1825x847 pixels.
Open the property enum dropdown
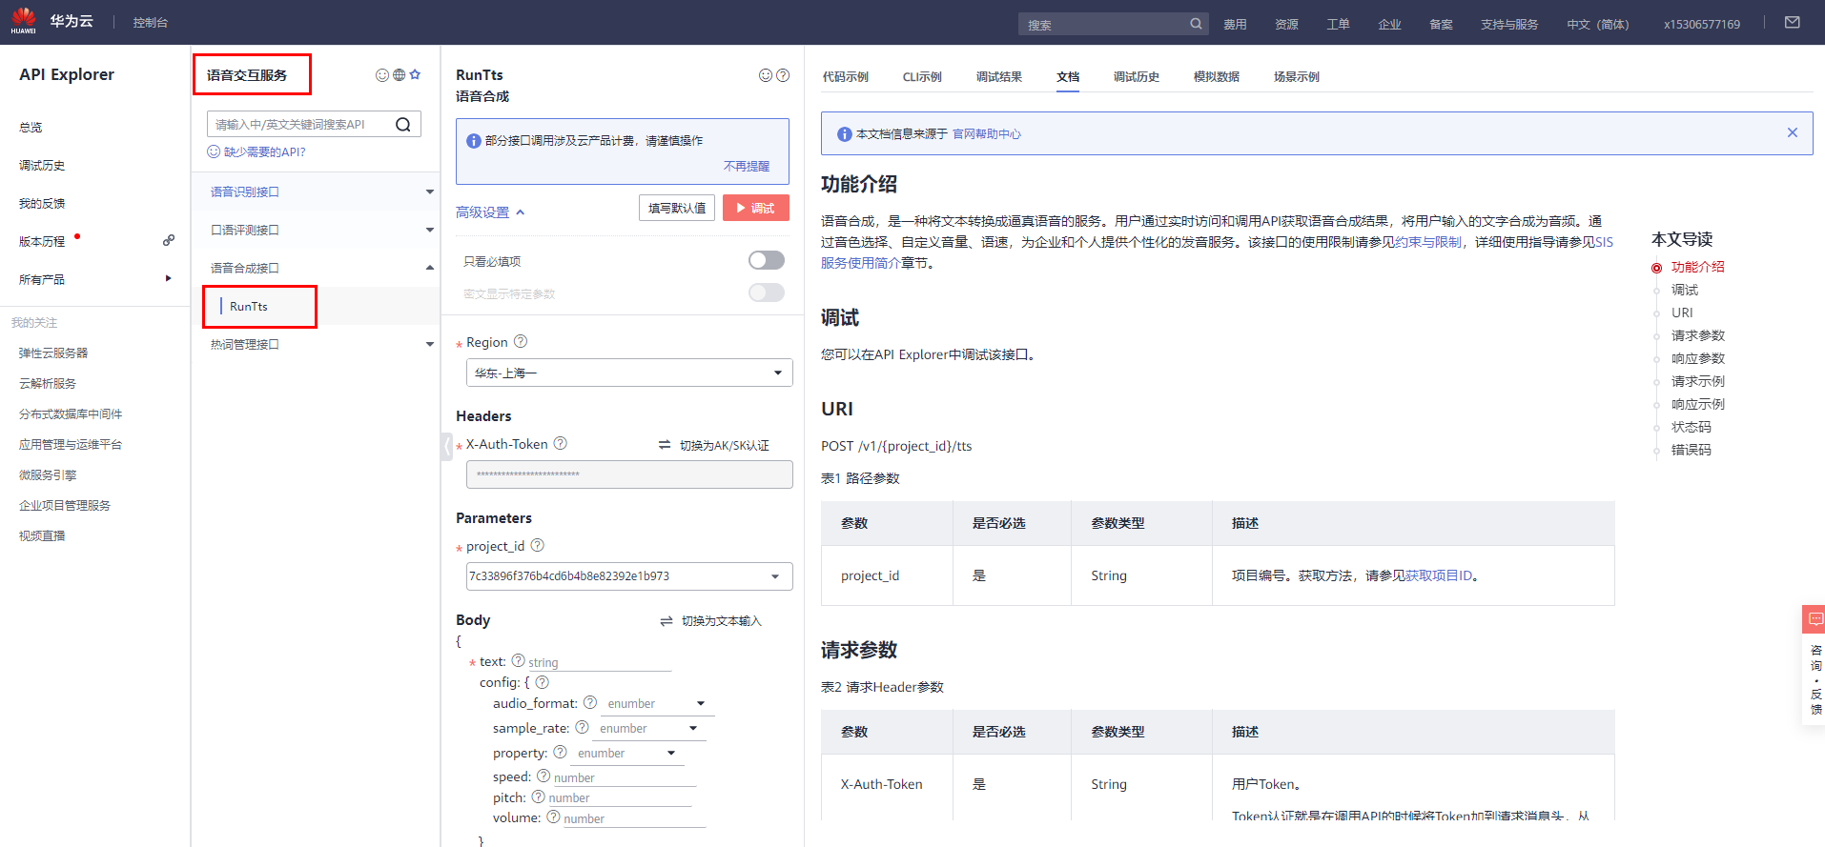pos(626,753)
